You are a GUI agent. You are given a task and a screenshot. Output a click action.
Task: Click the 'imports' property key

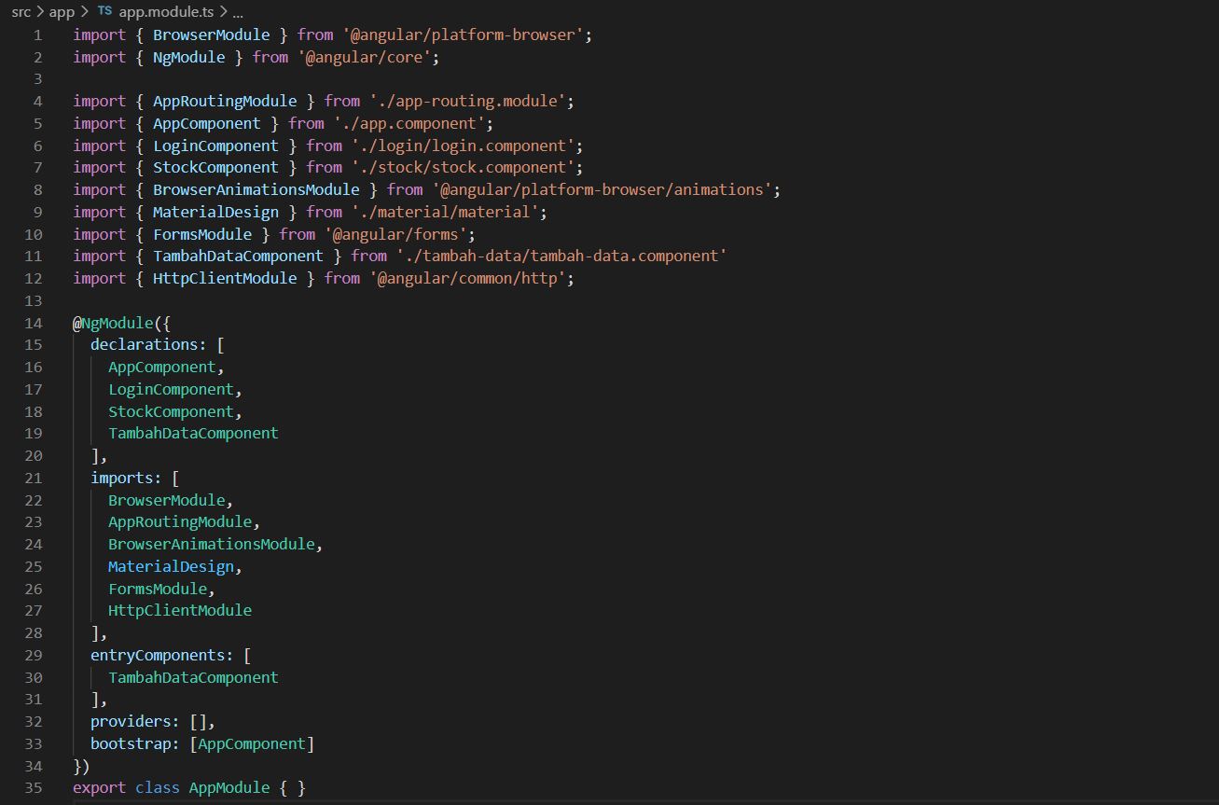click(121, 478)
